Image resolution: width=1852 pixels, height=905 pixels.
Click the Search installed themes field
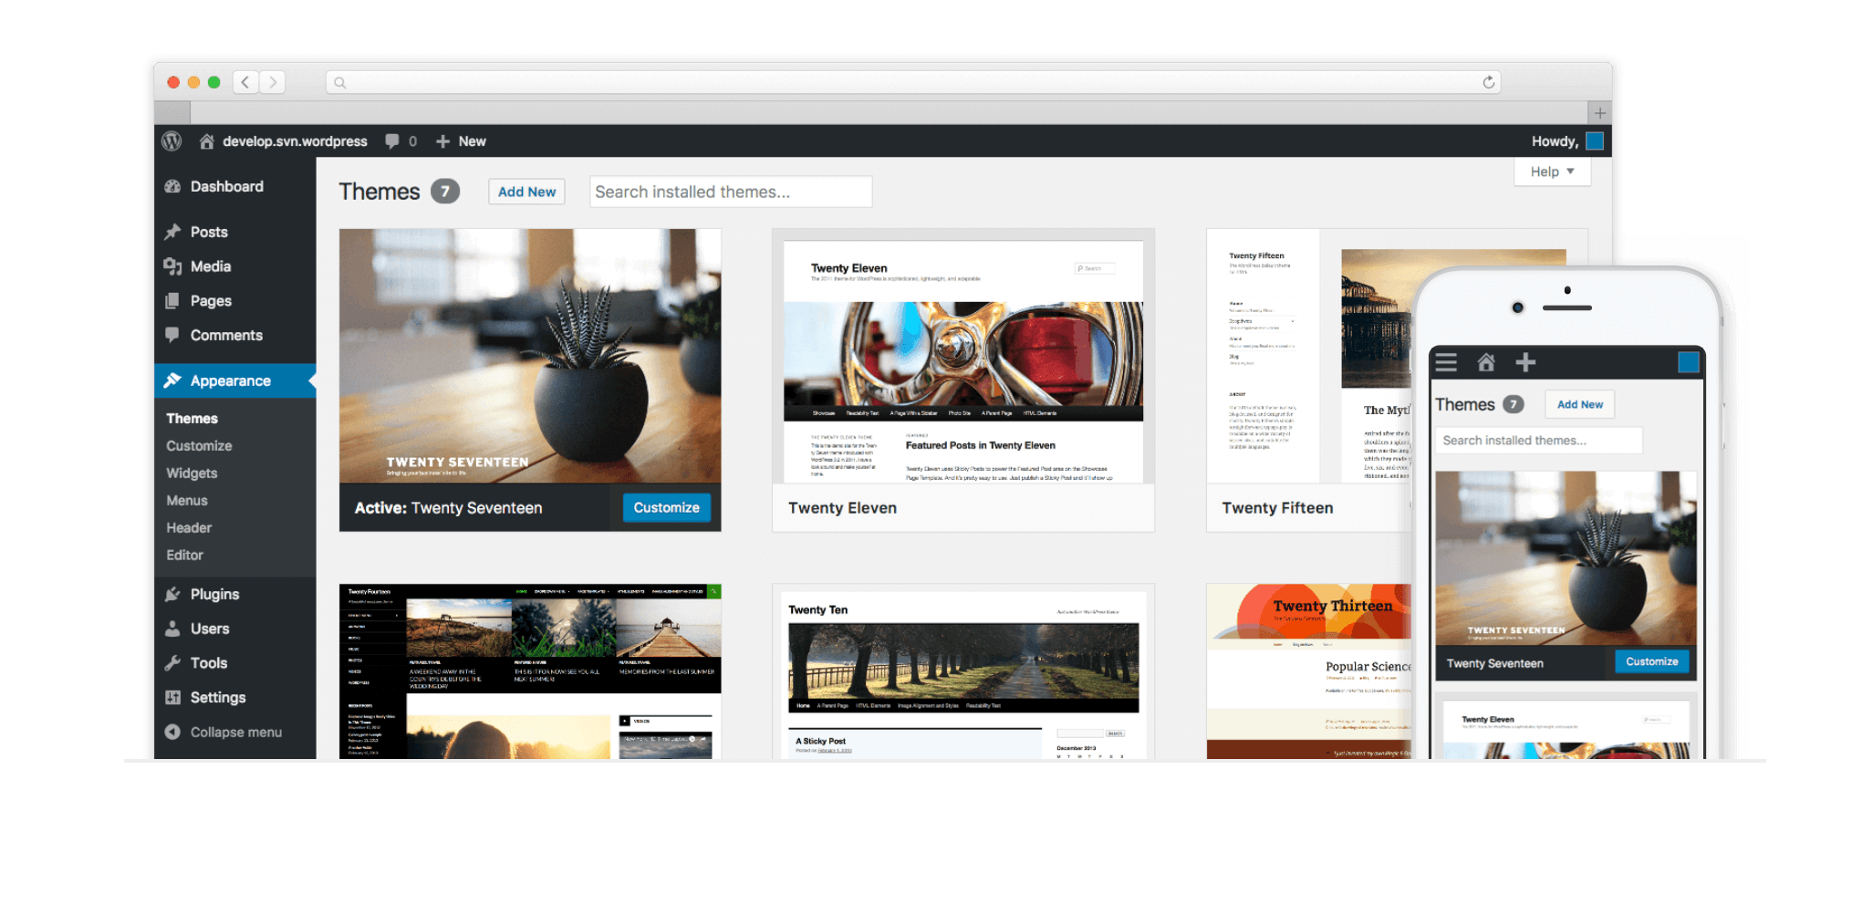coord(731,192)
